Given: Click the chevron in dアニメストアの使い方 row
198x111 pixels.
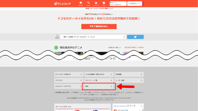Looking at the screenshot, I should click(81, 74).
